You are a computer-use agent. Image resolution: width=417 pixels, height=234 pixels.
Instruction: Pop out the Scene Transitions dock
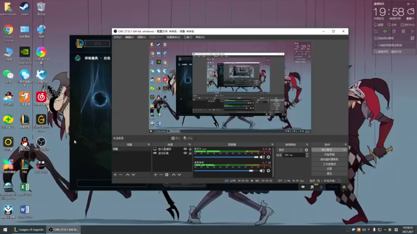(x=307, y=145)
